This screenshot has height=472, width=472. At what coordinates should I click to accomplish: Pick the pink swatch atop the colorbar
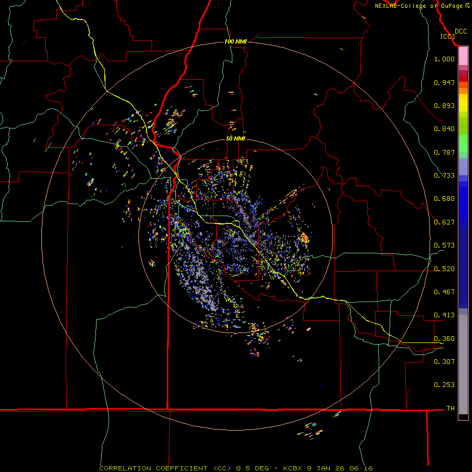[463, 56]
